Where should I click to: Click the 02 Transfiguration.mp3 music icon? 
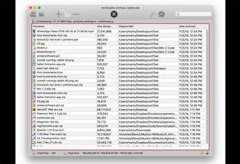pyautogui.click(x=34, y=138)
